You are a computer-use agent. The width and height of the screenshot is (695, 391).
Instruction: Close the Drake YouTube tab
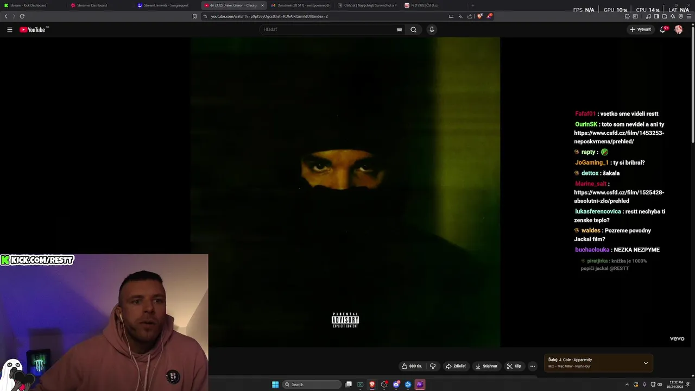point(262,5)
